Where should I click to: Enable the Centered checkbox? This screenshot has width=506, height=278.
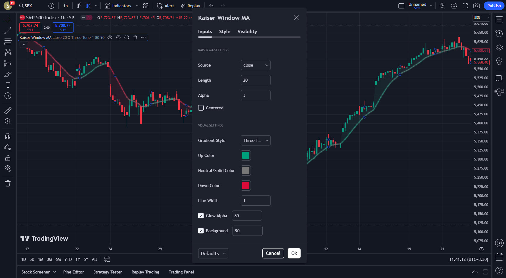tap(201, 108)
